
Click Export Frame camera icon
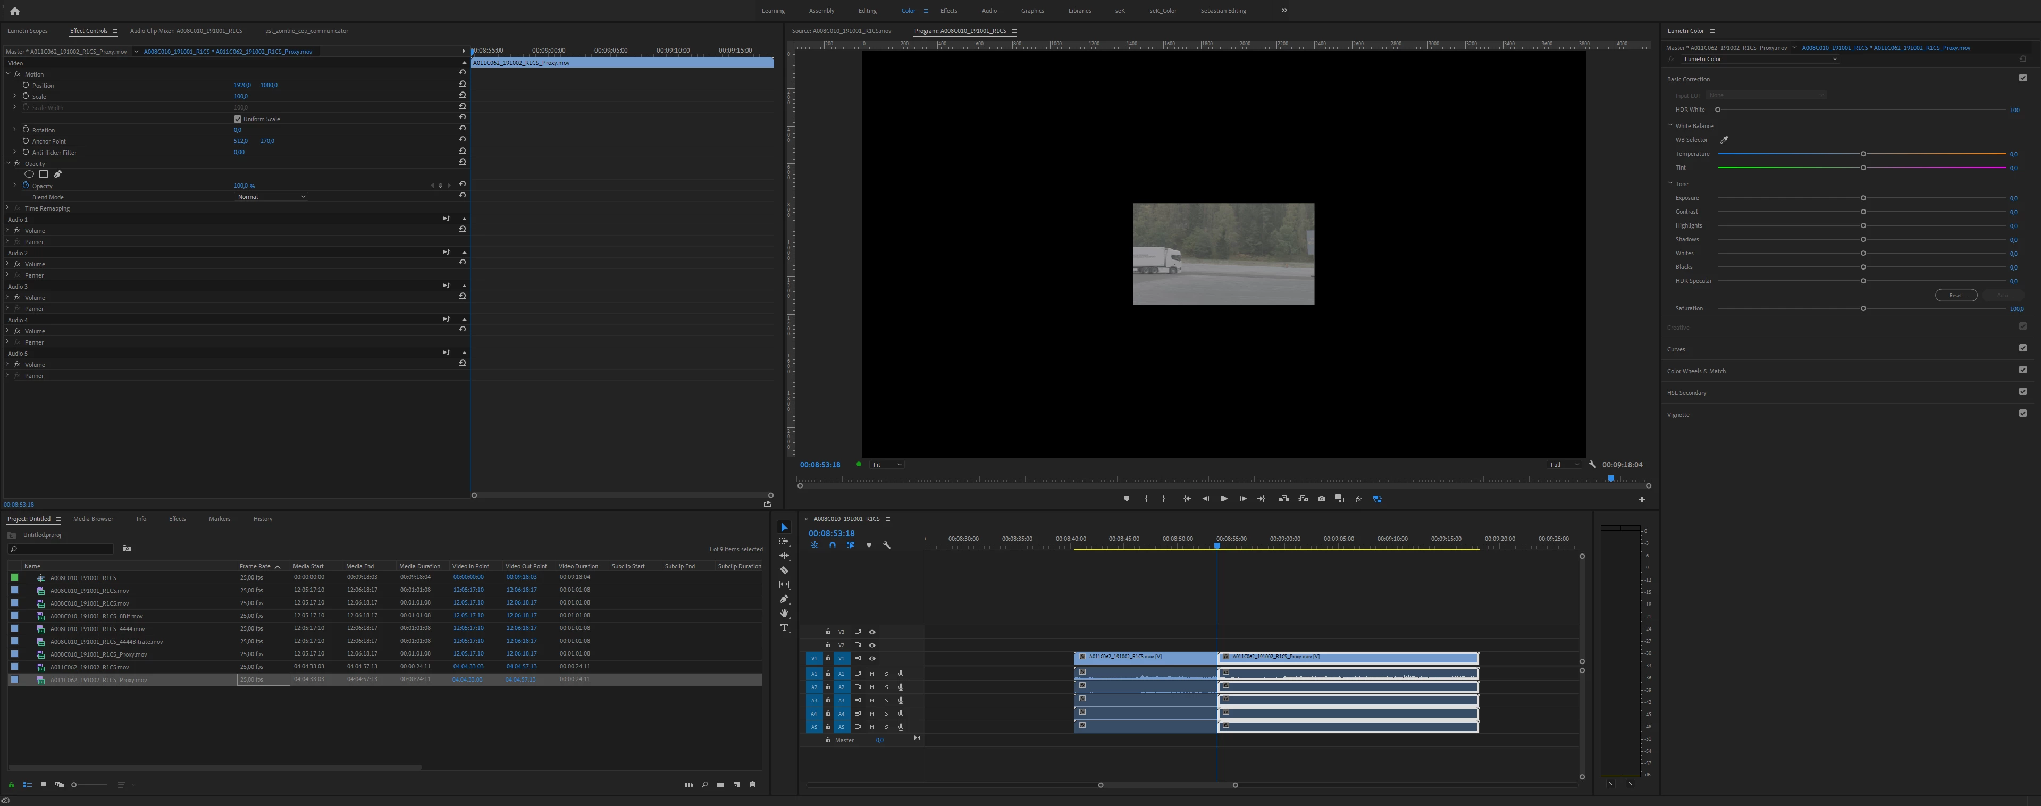1321,499
